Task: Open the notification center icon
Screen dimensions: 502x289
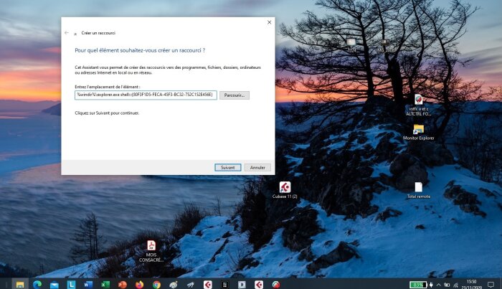Action: tap(491, 285)
